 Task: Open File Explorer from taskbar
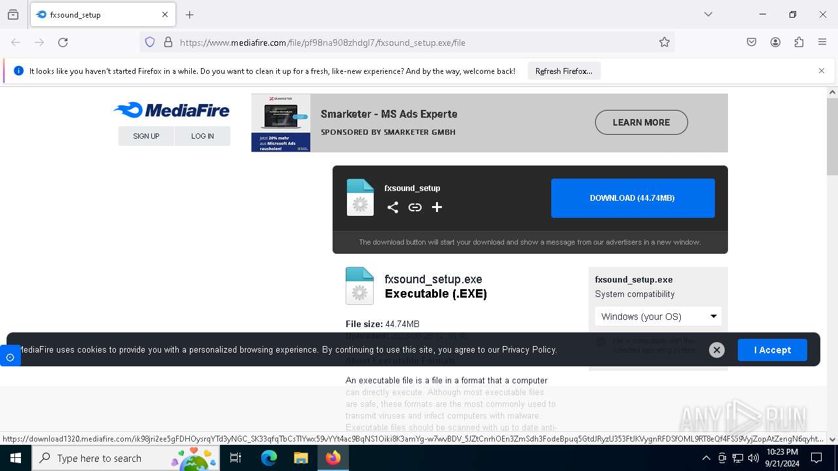click(301, 458)
